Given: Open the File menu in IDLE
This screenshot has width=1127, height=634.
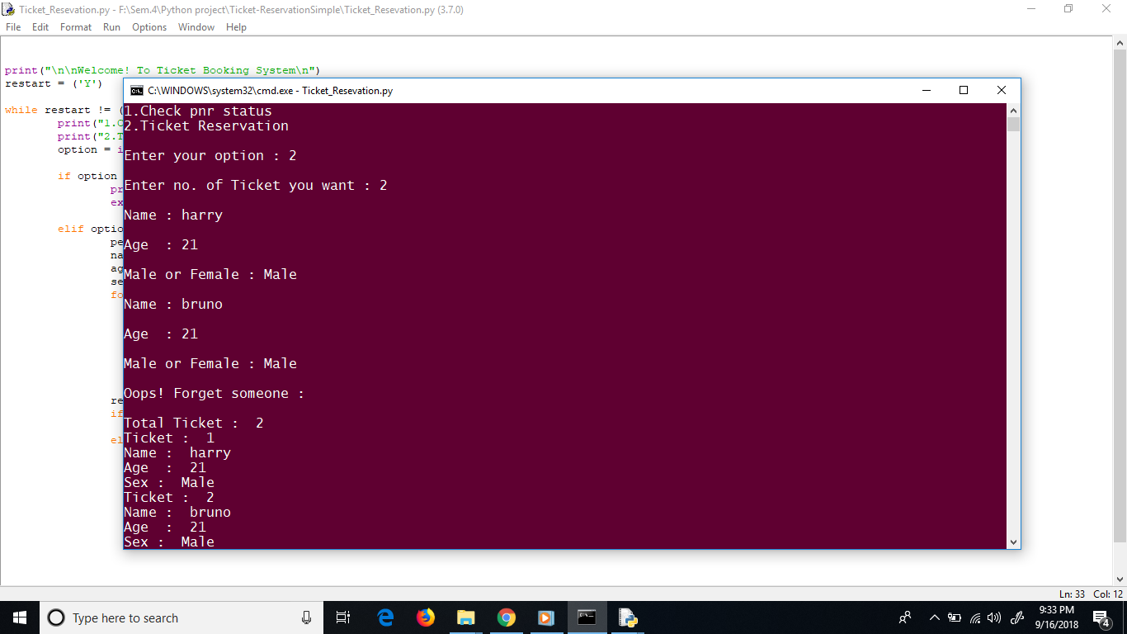Looking at the screenshot, I should (x=13, y=27).
